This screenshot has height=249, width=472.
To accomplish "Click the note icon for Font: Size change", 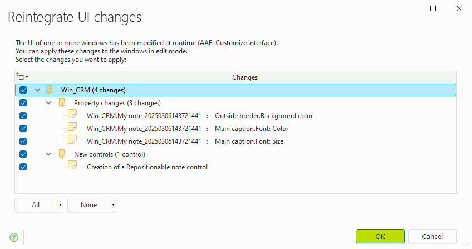I will click(72, 140).
